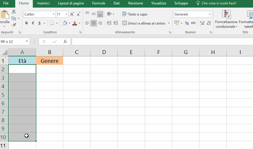253x149 pixels.
Task: Open the File tab
Action: coord(6,3)
